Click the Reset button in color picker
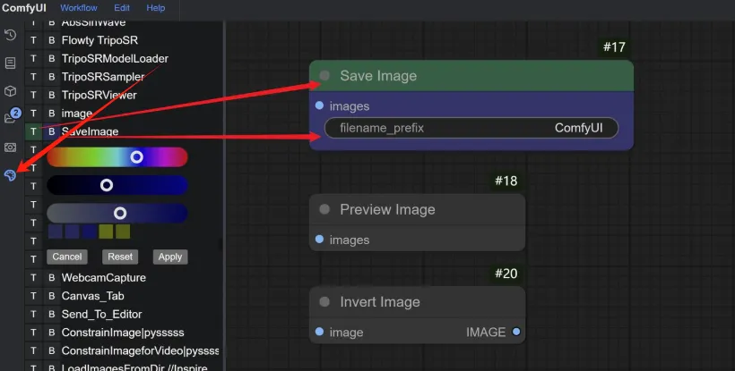Image resolution: width=735 pixels, height=371 pixels. (120, 257)
